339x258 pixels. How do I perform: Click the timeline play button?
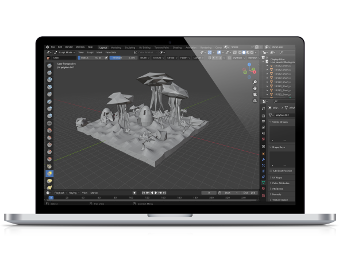156,193
